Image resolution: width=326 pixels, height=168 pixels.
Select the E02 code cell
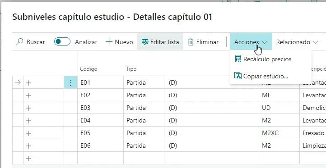(100, 95)
